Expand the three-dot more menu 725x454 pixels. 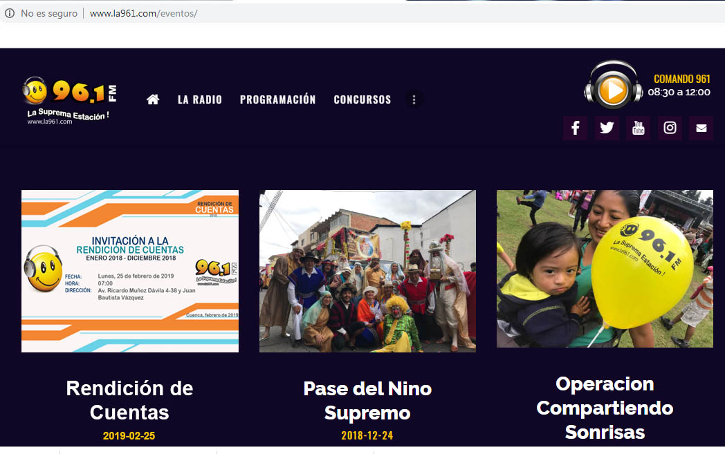pos(414,100)
